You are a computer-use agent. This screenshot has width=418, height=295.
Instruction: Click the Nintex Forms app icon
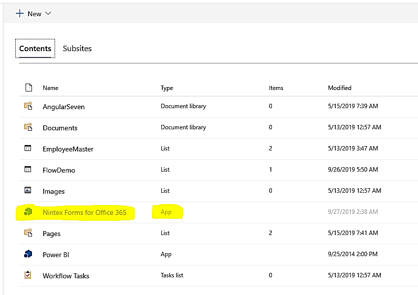tap(28, 212)
